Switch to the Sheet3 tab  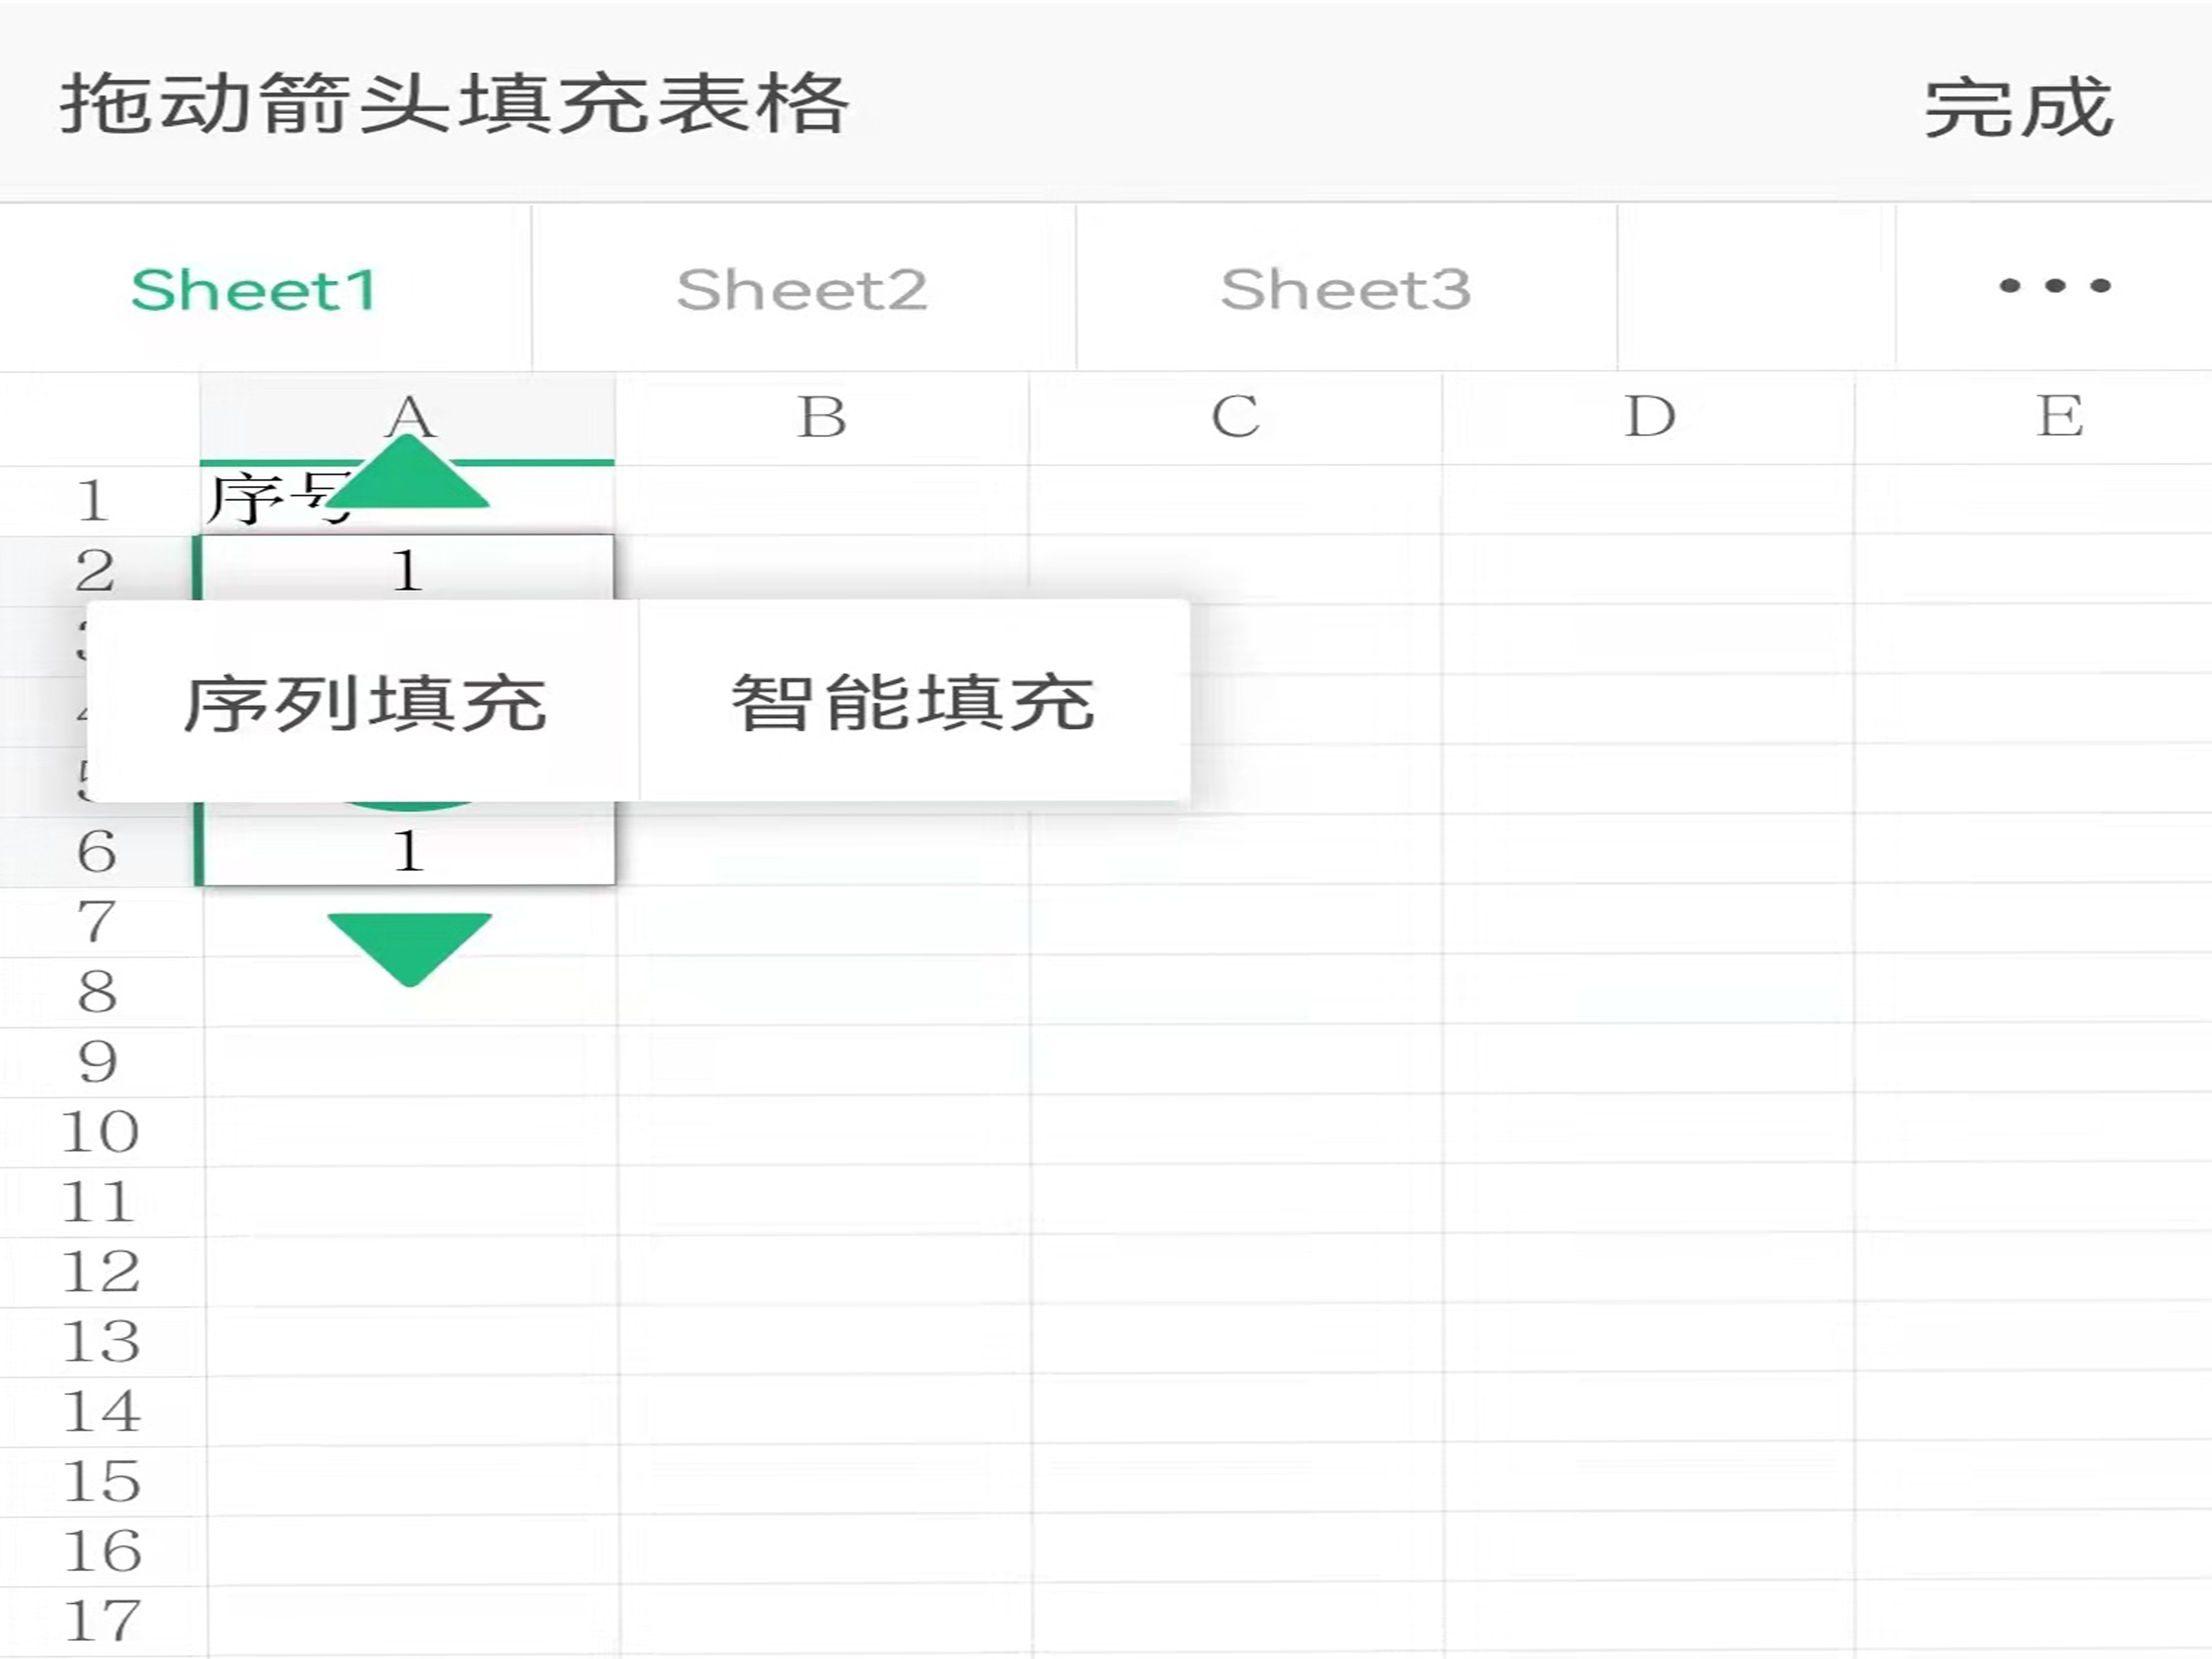click(x=1346, y=290)
